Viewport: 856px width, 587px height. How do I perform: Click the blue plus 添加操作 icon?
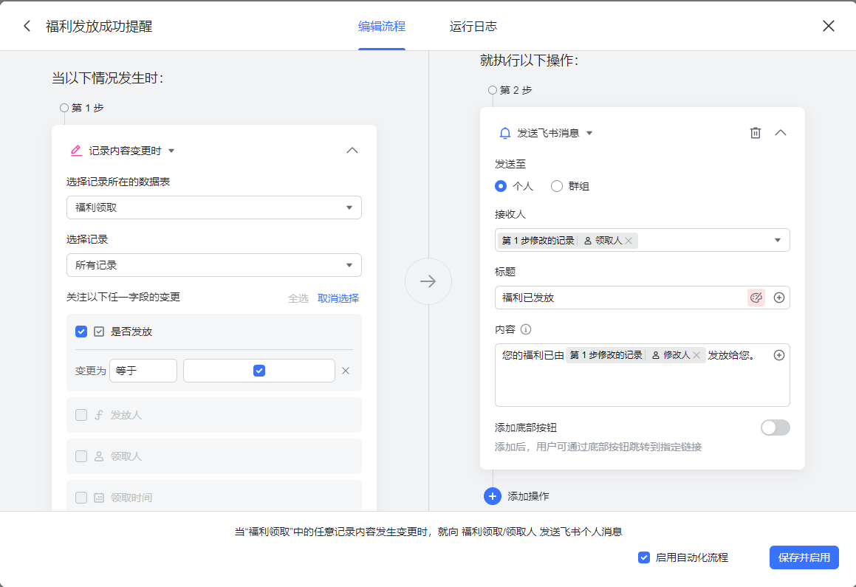[493, 496]
